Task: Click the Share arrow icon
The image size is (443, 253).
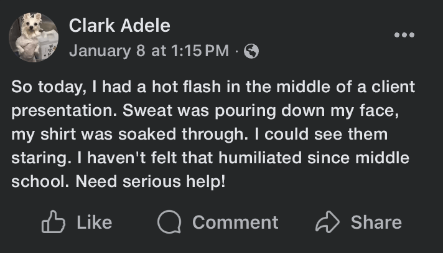Action: (x=326, y=222)
